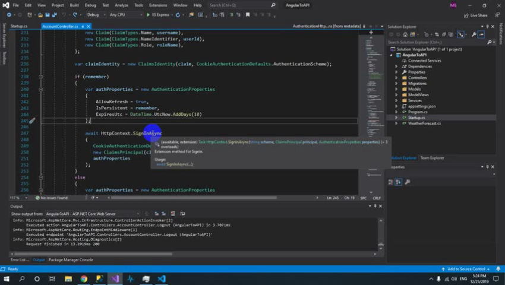Screen dimensions: 505x285
Task: Open File Explorer from taskbar
Action: (x=68, y=279)
